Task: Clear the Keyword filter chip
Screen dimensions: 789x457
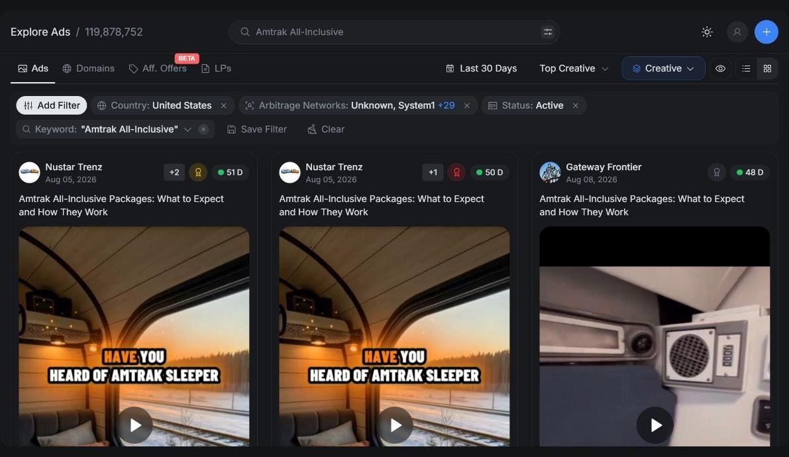Action: [203, 129]
